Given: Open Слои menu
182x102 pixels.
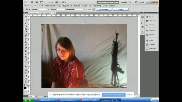Looking at the screenshot, I should (59, 6).
